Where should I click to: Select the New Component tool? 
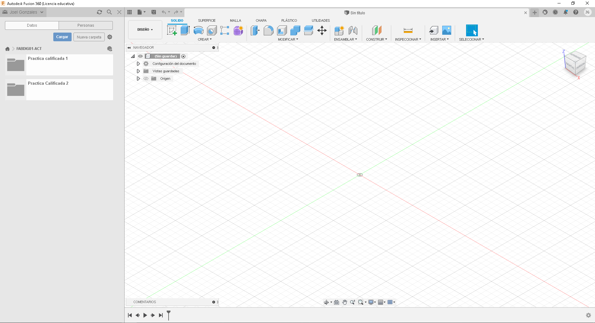339,30
